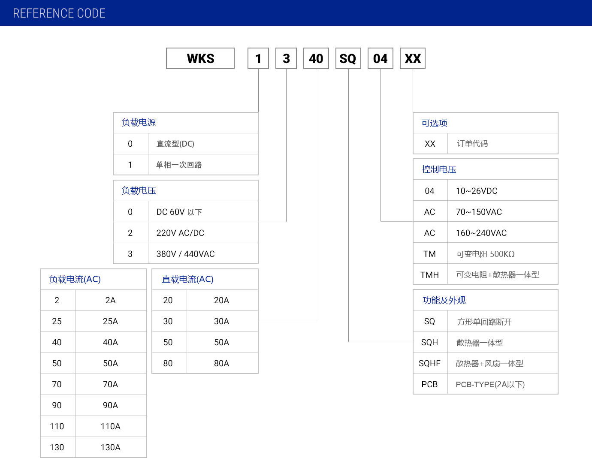
Task: Select the SQHF 散热器+风扇一体型 row
Action: [x=485, y=364]
